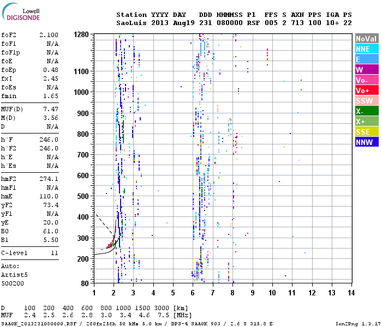The width and height of the screenshot is (382, 327).
Task: Click the hmE value 110.0
Action: coord(49,196)
